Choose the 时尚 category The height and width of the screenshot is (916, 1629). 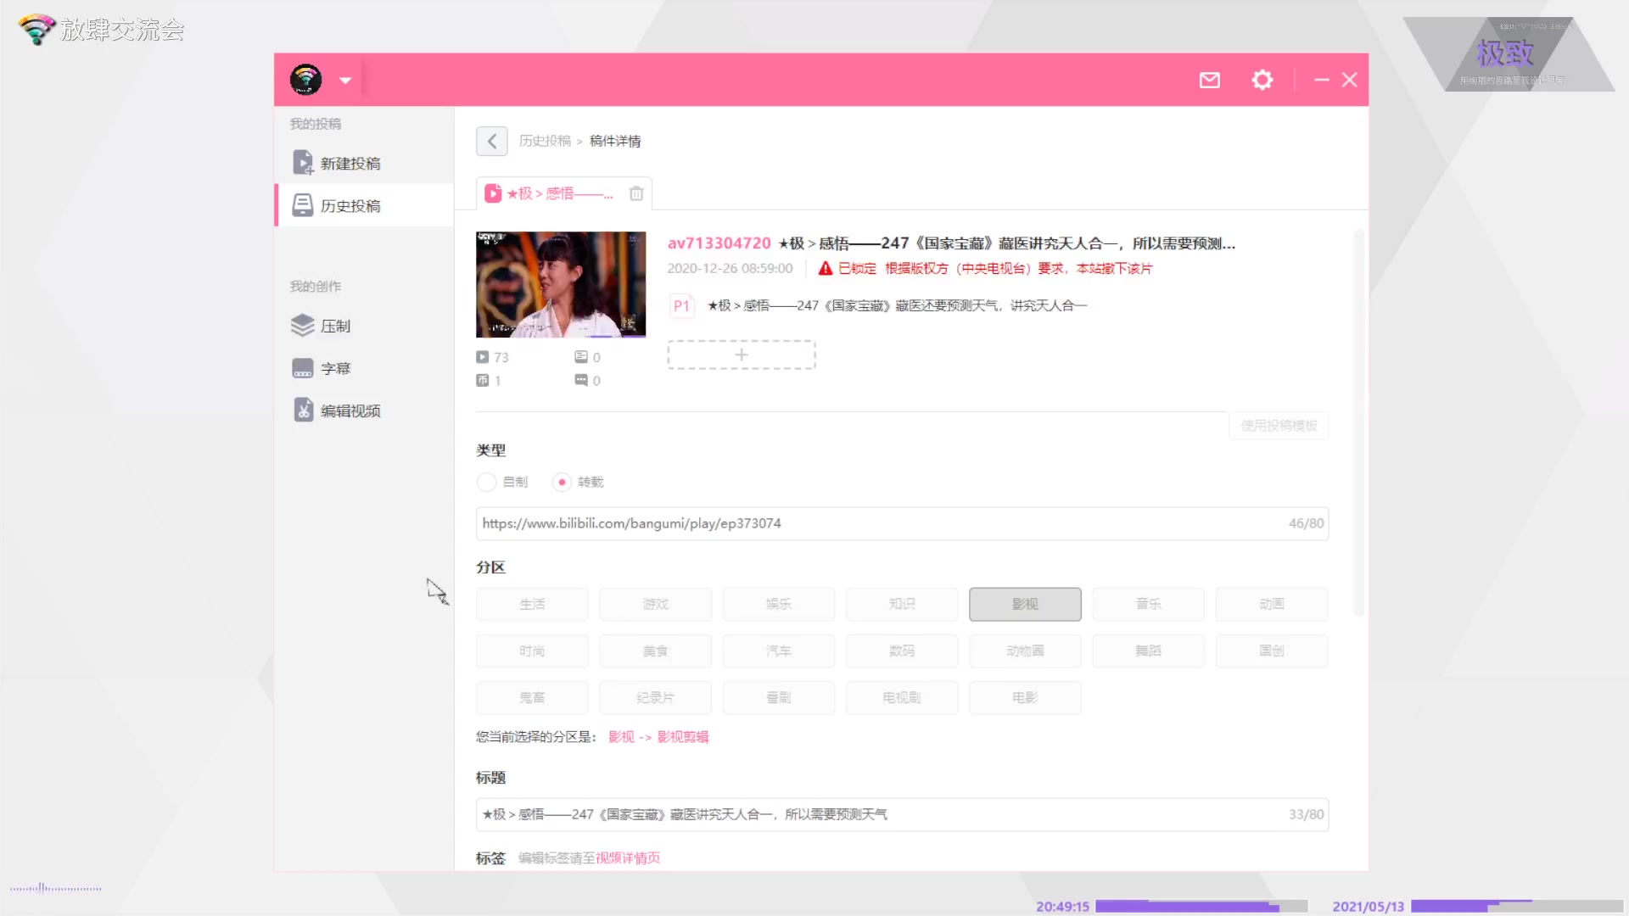coord(532,651)
